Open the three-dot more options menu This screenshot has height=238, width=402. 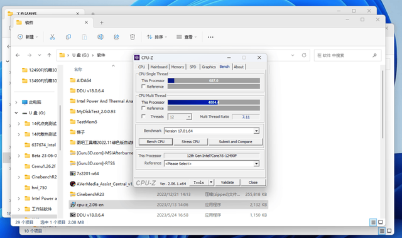[x=210, y=37]
